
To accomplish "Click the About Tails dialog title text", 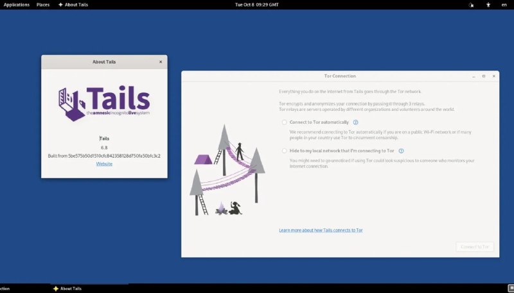I will pos(104,62).
